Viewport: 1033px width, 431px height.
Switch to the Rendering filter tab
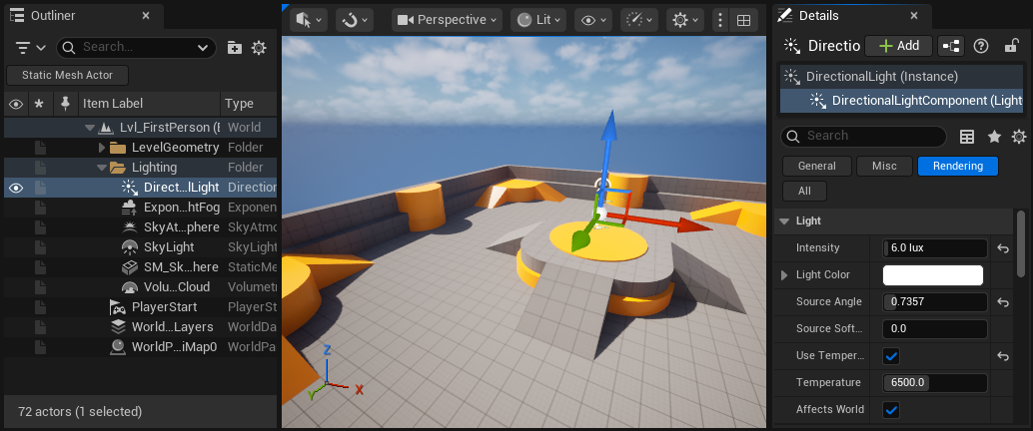pyautogui.click(x=957, y=167)
